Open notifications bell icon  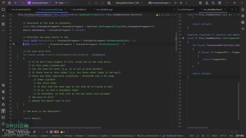243,10
